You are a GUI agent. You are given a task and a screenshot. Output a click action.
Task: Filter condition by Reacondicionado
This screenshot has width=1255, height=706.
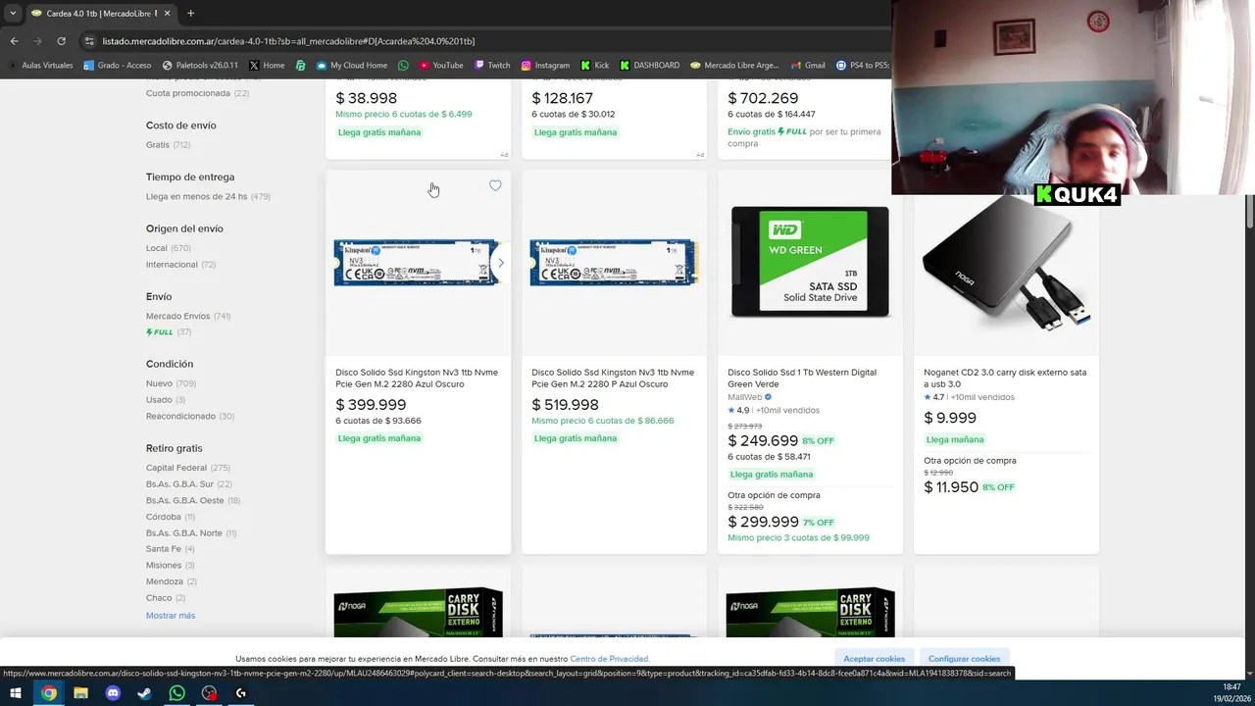[x=190, y=416]
